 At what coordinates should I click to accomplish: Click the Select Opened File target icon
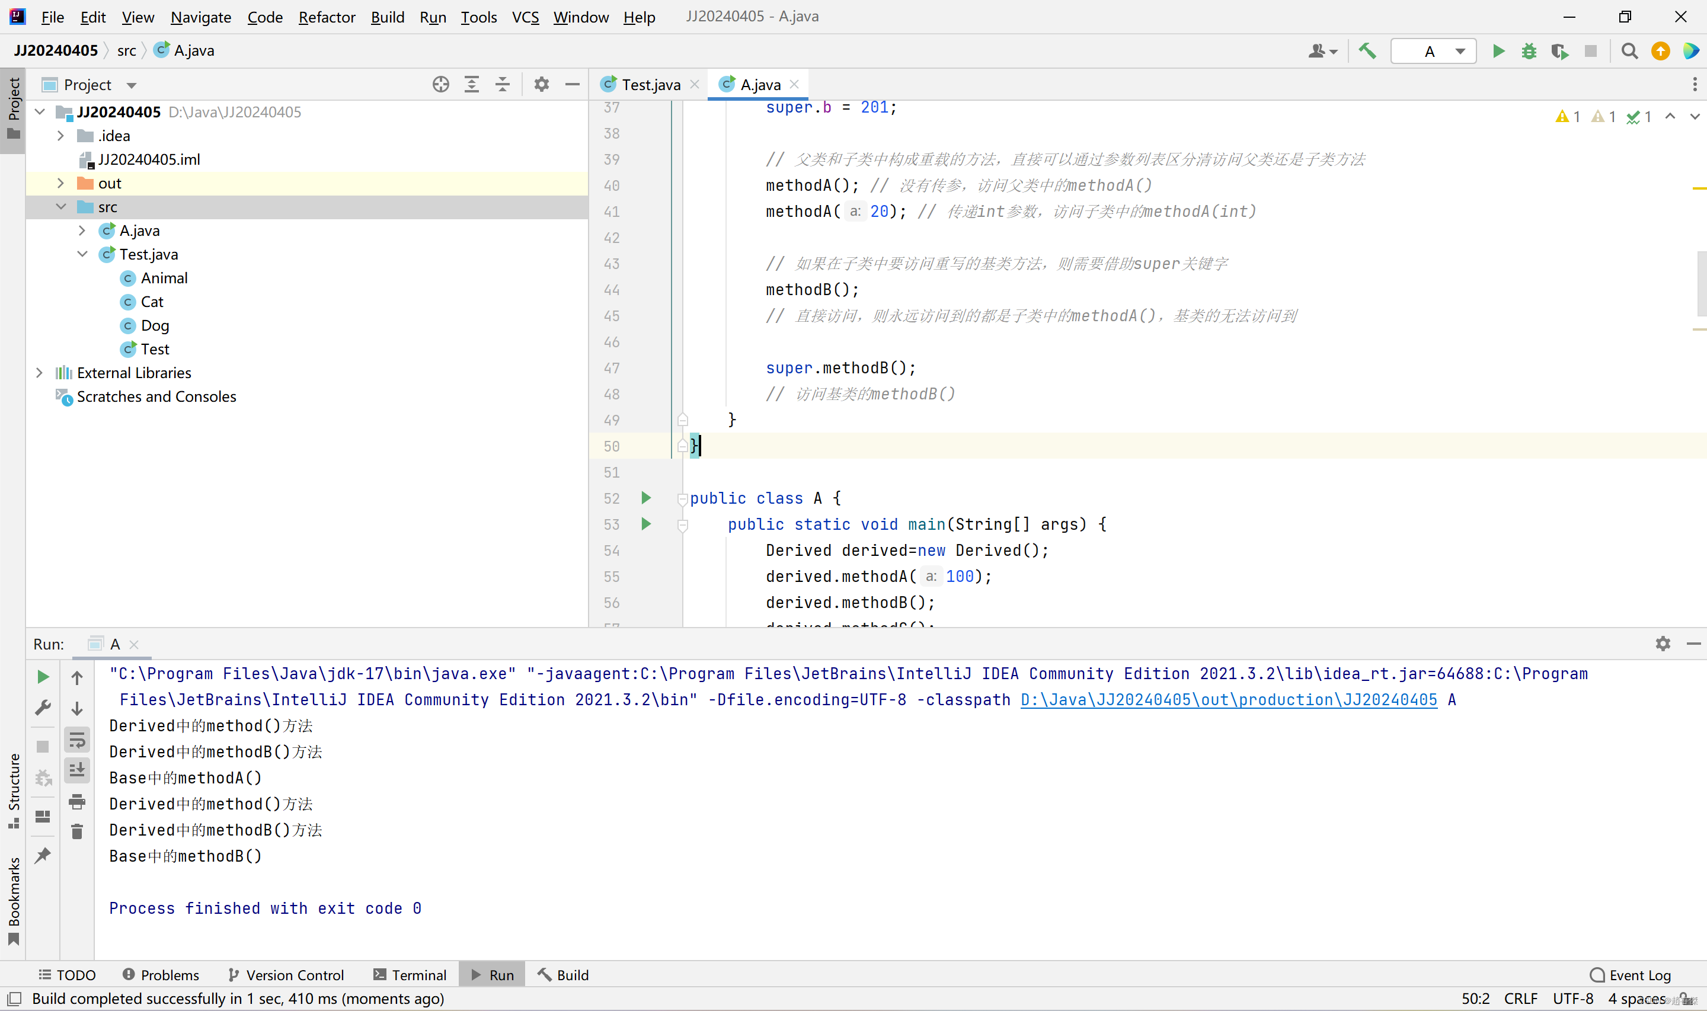click(441, 85)
